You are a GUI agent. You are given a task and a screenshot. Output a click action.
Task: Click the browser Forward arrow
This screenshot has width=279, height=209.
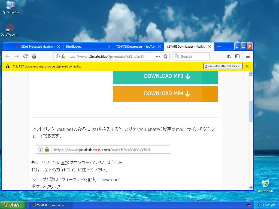coord(17,57)
